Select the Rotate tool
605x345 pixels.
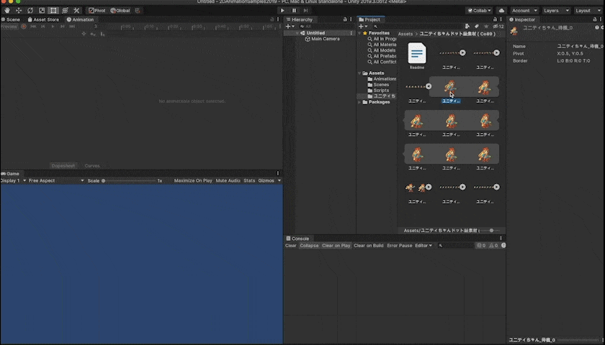pos(30,10)
